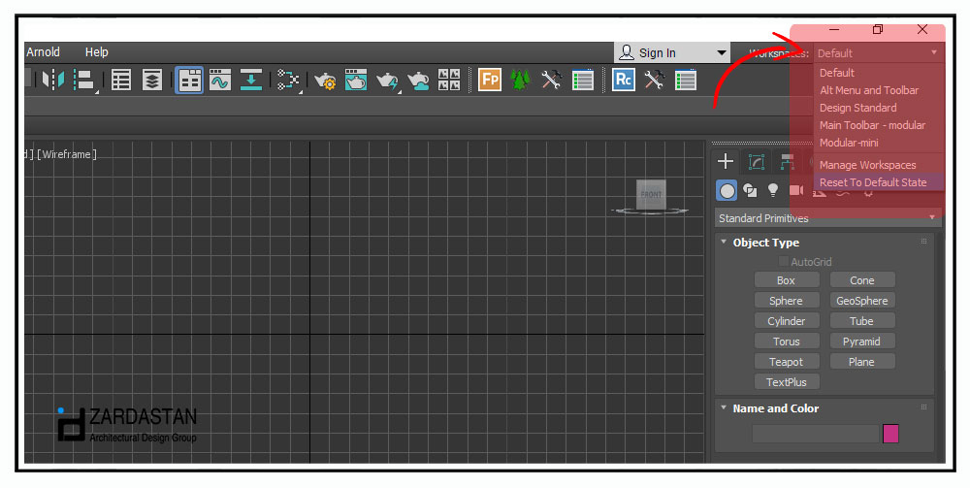The height and width of the screenshot is (488, 970).
Task: Open the Standard Primitives dropdown
Action: click(x=827, y=218)
